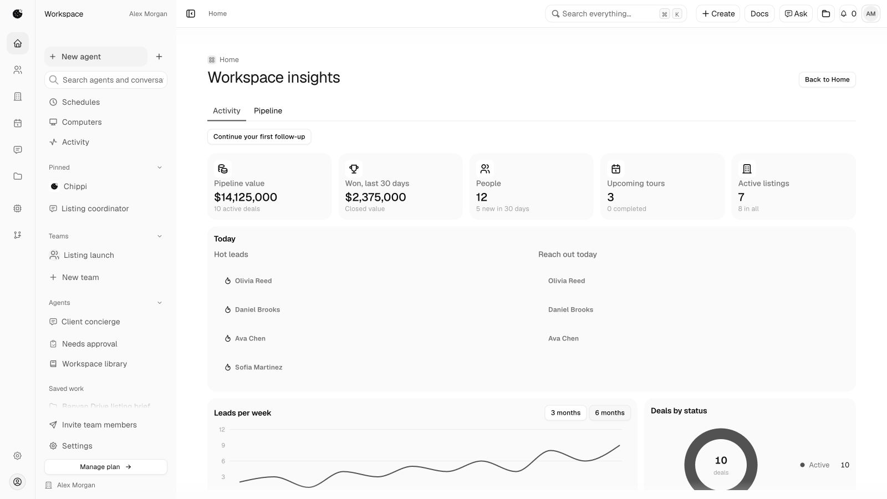Viewport: 887px width, 499px height.
Task: Click Invite team members
Action: coord(106,425)
